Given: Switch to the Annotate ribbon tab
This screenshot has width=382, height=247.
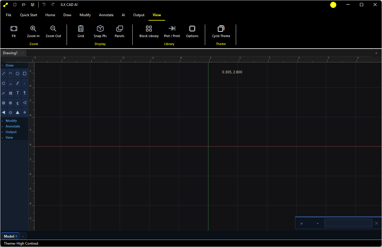Looking at the screenshot, I should pyautogui.click(x=106, y=15).
